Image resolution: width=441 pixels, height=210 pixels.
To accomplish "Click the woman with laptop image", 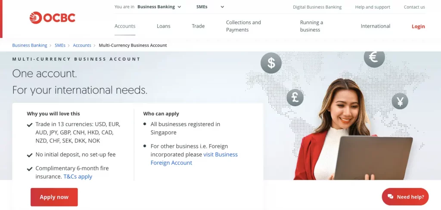I will (x=353, y=130).
